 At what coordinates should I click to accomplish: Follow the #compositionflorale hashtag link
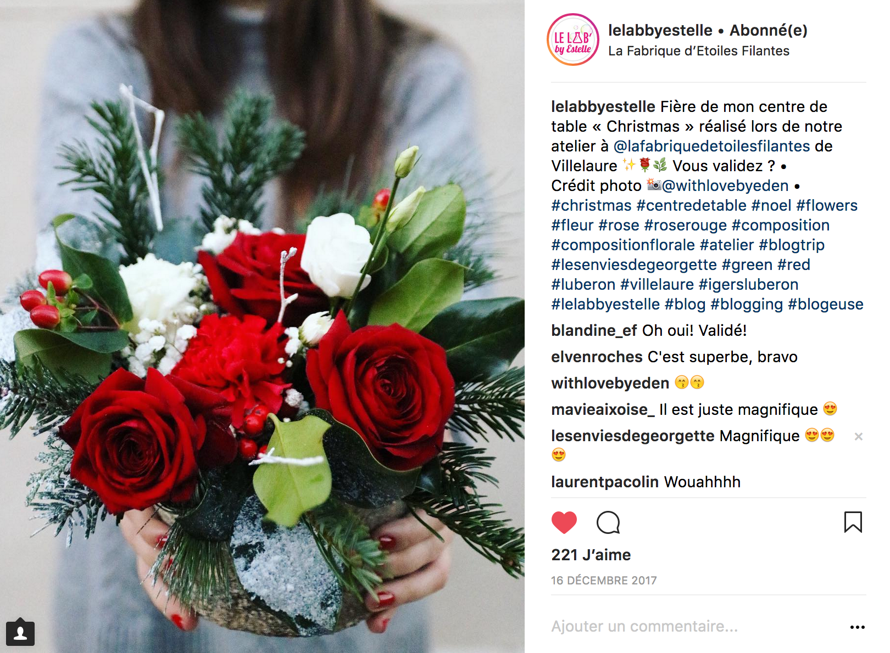tap(623, 245)
